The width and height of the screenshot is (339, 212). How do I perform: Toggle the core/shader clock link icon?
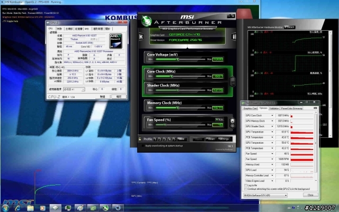coord(233,82)
